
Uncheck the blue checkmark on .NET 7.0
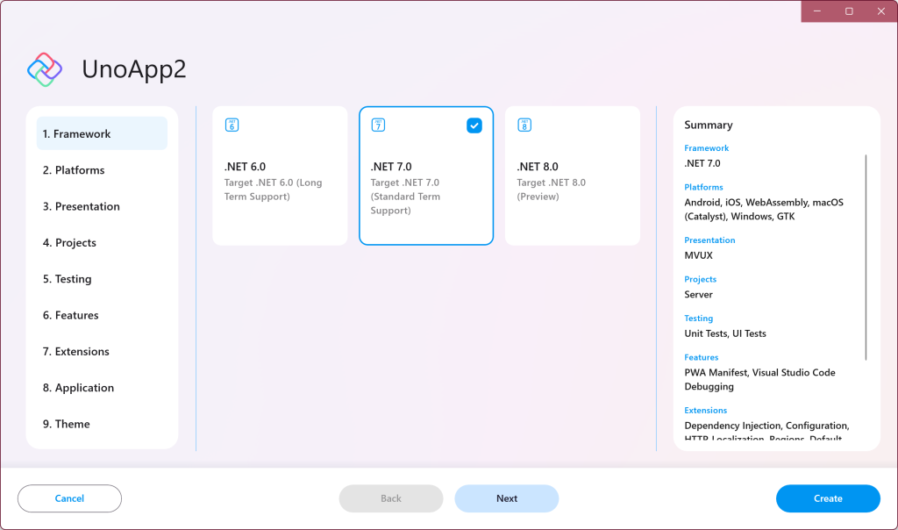(474, 125)
